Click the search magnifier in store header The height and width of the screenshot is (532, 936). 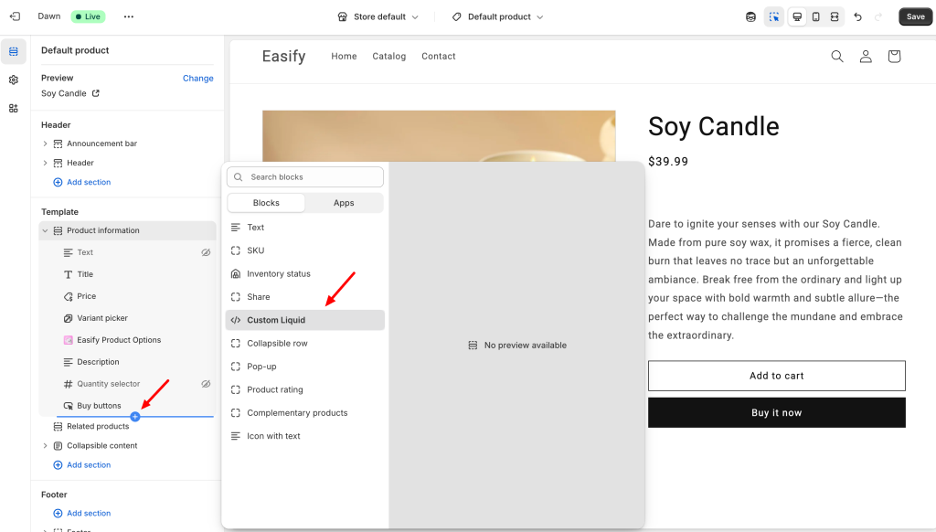[x=836, y=57]
